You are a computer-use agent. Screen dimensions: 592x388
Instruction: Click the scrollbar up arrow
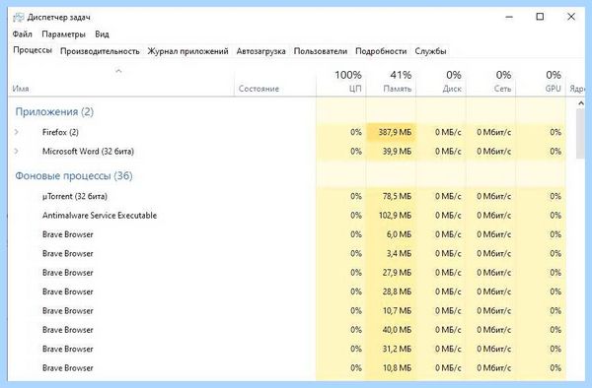point(580,103)
